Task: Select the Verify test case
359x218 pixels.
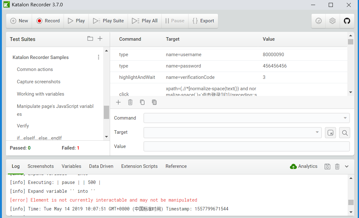Action: (23, 126)
